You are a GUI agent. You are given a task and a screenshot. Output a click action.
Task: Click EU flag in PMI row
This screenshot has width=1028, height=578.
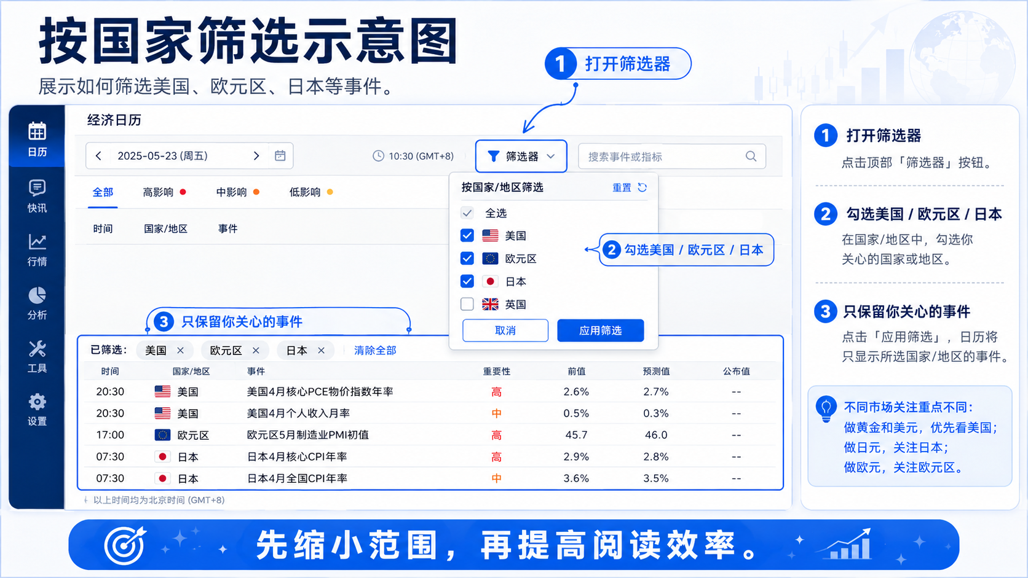point(162,435)
